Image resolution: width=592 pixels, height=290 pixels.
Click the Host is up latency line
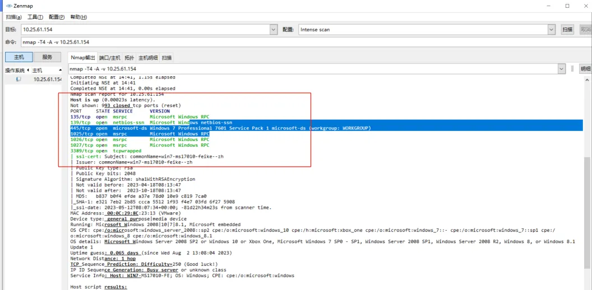pos(113,100)
